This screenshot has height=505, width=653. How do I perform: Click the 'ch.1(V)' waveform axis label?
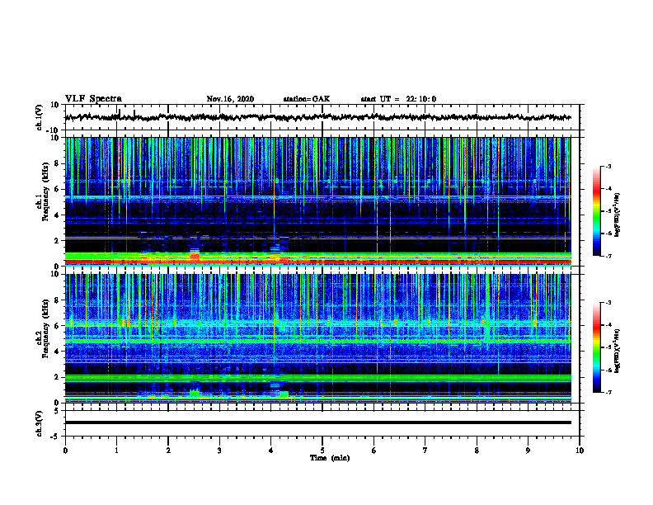(x=40, y=117)
